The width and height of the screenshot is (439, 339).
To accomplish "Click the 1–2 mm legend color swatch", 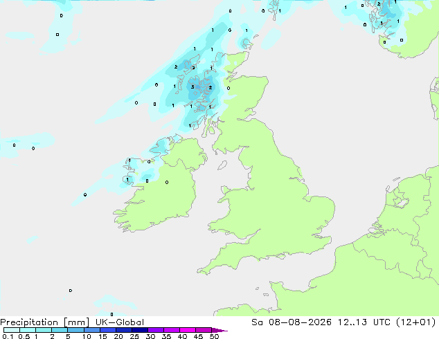I will [x=44, y=330].
